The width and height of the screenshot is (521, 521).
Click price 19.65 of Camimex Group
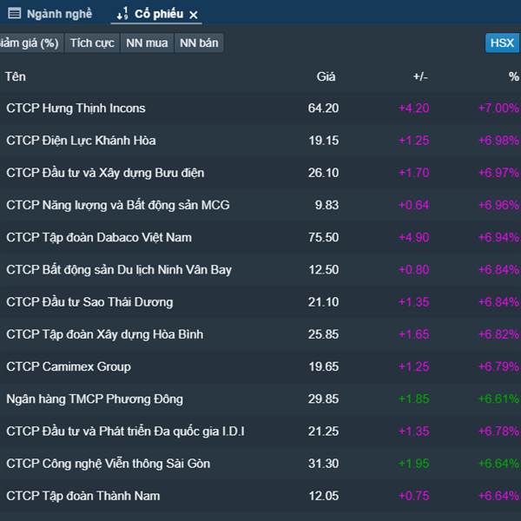[x=324, y=366]
